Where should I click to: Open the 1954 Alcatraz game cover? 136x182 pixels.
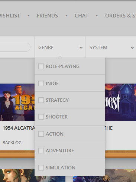pyautogui.click(x=17, y=102)
